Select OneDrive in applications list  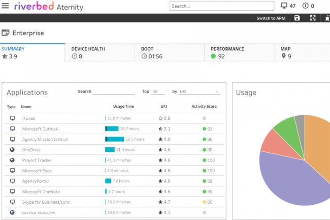point(31,150)
